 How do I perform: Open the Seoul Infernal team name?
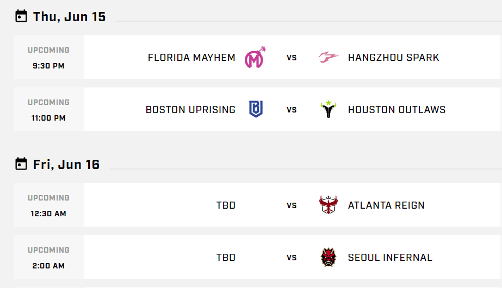coord(390,258)
